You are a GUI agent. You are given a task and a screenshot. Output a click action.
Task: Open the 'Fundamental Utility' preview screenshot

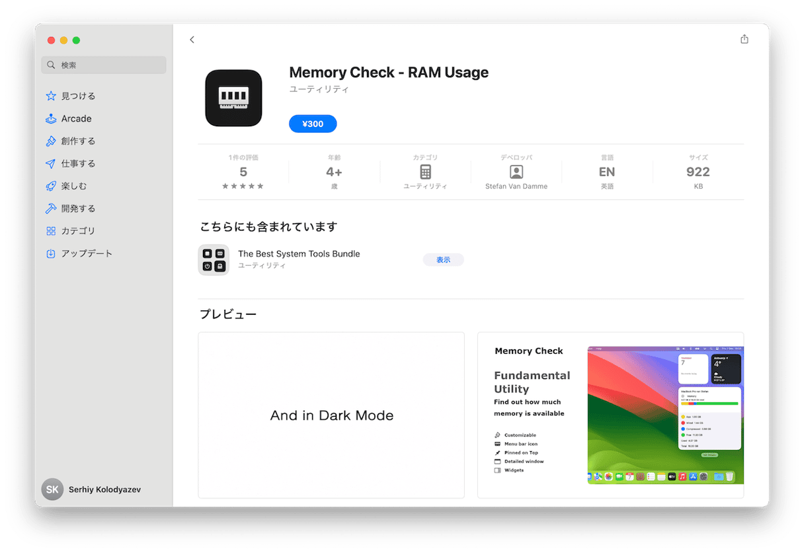(x=610, y=415)
